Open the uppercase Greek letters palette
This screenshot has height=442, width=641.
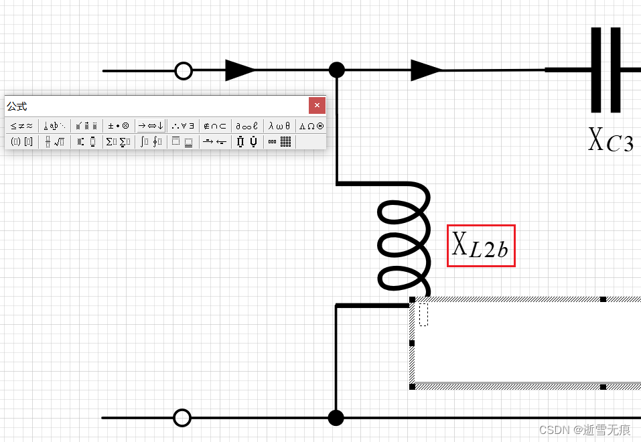[311, 125]
